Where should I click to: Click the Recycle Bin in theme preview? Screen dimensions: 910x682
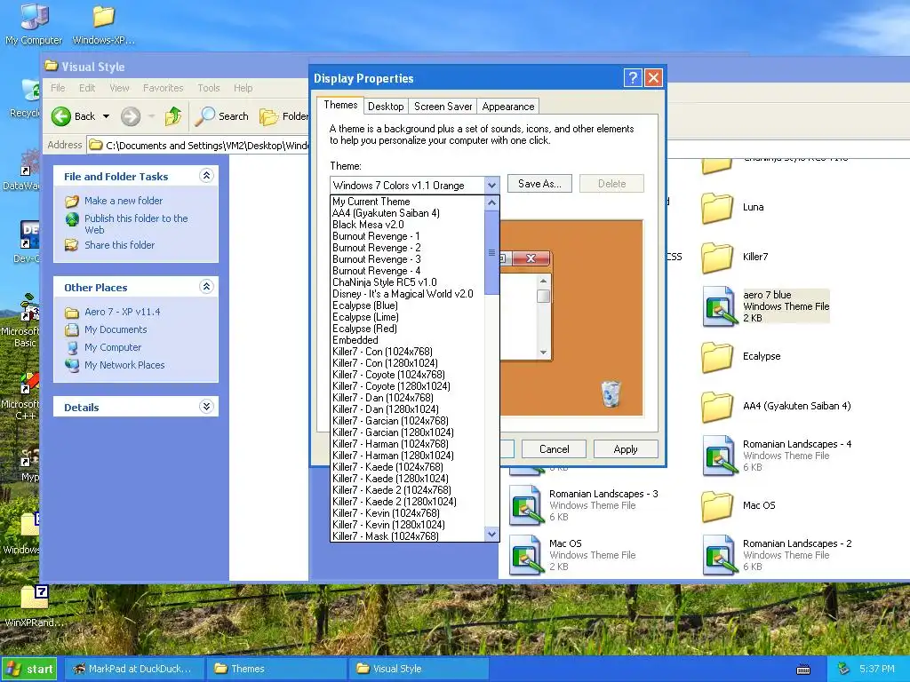(x=611, y=393)
